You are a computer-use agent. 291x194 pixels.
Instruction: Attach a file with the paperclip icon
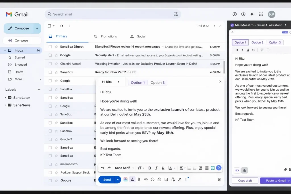139,179
